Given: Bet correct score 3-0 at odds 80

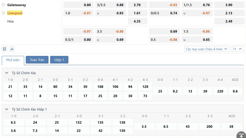Looking at the screenshot, I should [55, 86].
